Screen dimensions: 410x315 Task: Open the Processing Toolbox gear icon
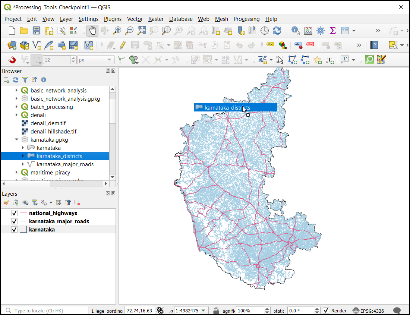pyautogui.click(x=320, y=31)
